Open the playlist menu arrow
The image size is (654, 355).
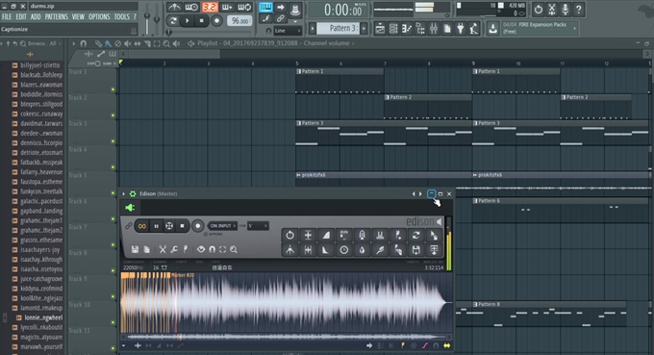74,43
